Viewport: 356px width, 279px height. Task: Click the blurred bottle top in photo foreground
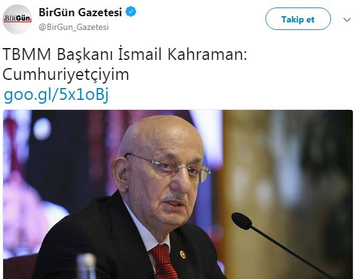tap(86, 266)
